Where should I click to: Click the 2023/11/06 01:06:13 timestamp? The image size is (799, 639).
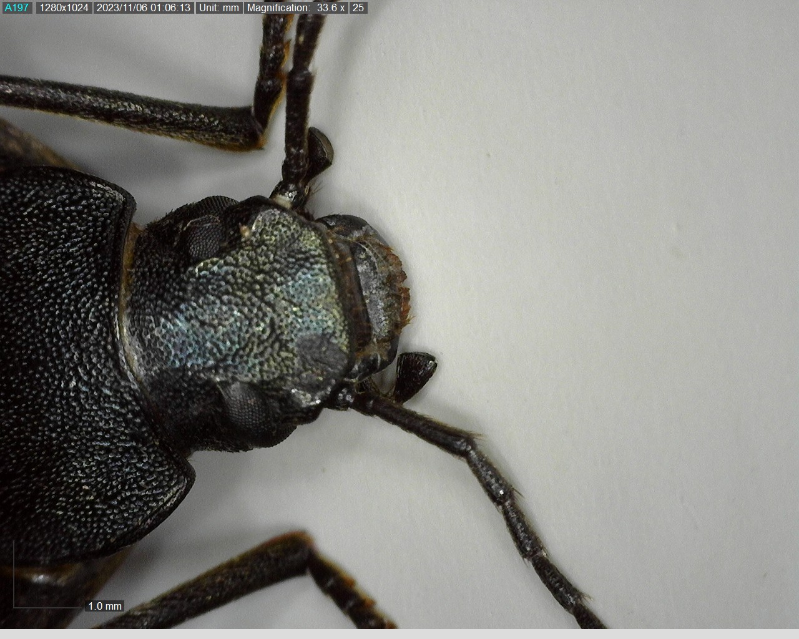point(143,7)
